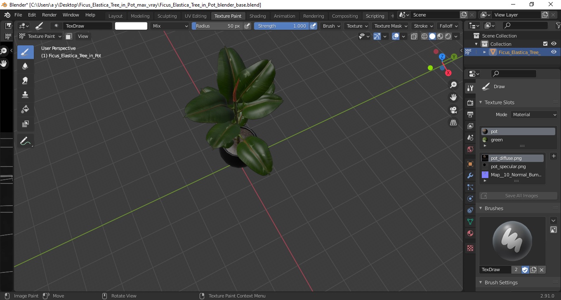Screen dimensions: 561x300
Task: Open the View Layer properties tab
Action: [x=470, y=126]
